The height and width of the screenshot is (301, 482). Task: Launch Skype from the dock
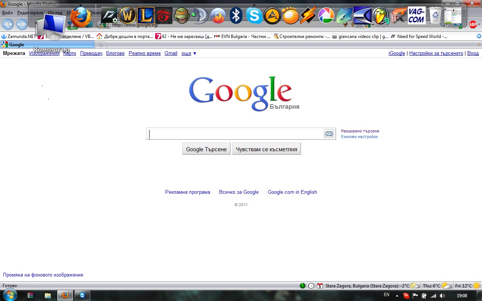pyautogui.click(x=254, y=16)
